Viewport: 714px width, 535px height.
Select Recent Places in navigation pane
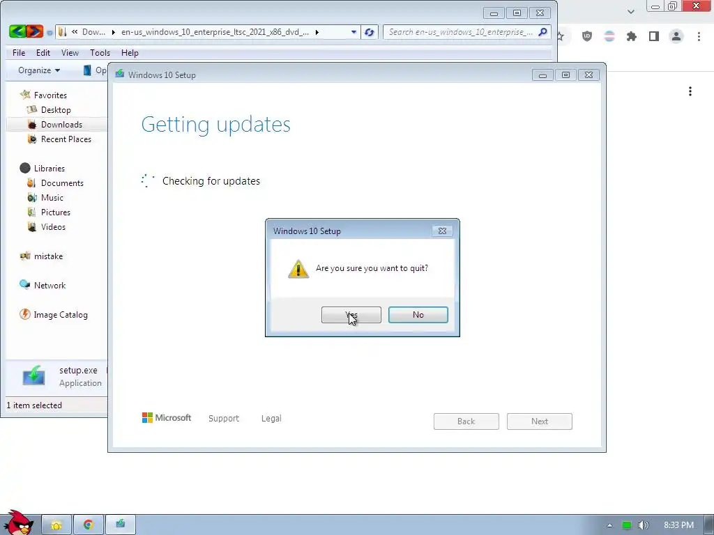66,139
